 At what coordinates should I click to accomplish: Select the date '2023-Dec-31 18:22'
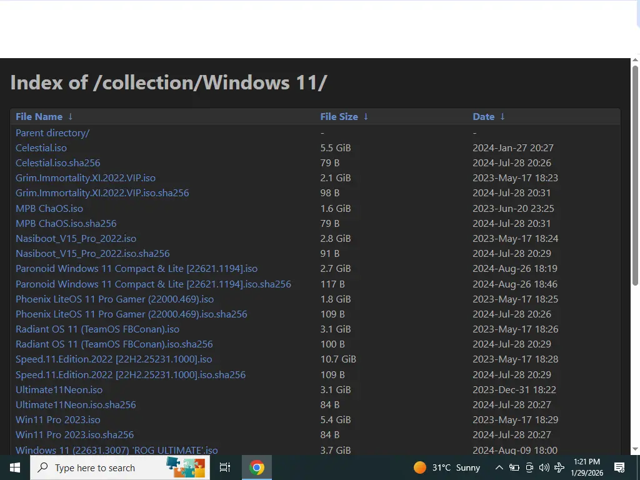pyautogui.click(x=514, y=390)
